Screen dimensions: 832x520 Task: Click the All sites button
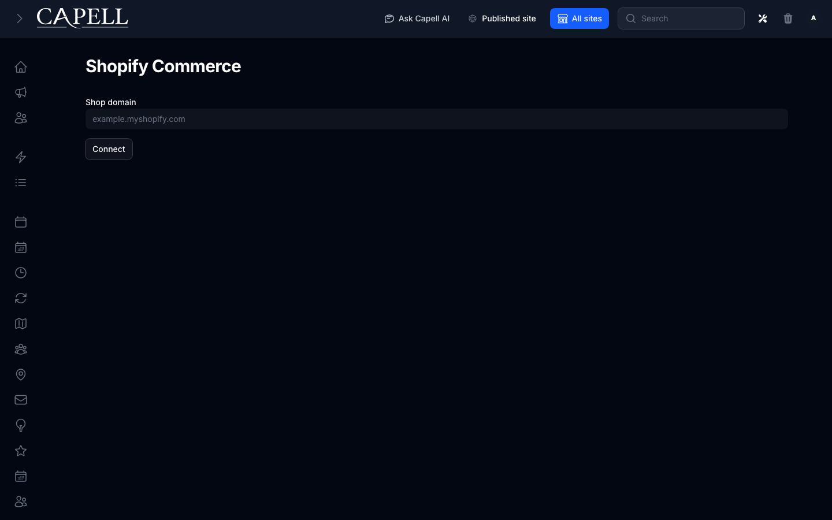point(580,18)
